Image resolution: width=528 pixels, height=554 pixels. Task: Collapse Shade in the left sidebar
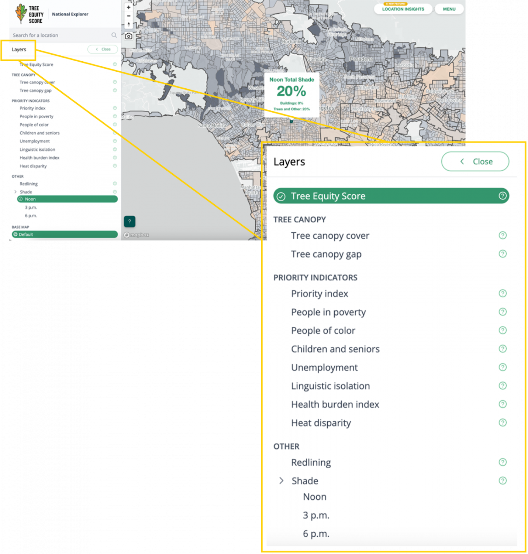pos(15,192)
